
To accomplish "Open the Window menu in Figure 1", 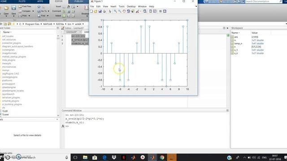I will click(x=142, y=6).
